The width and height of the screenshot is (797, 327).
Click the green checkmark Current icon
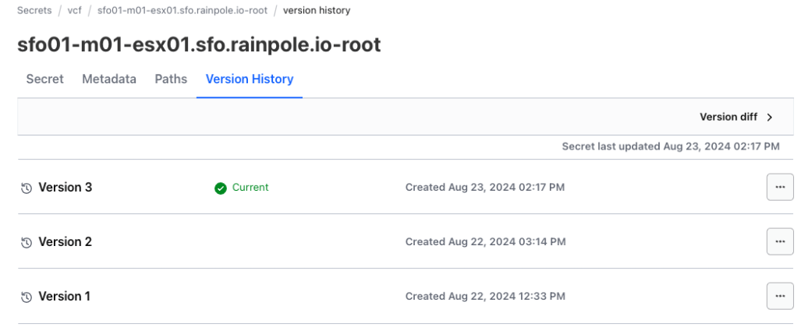tap(221, 188)
